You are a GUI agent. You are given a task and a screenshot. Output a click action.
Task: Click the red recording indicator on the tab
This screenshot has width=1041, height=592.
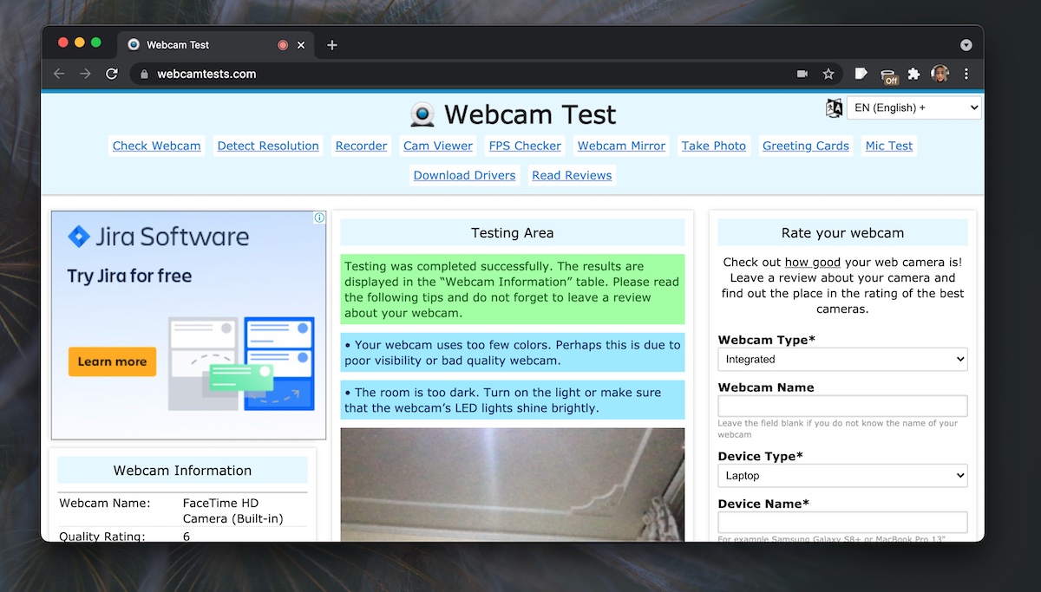[x=283, y=45]
